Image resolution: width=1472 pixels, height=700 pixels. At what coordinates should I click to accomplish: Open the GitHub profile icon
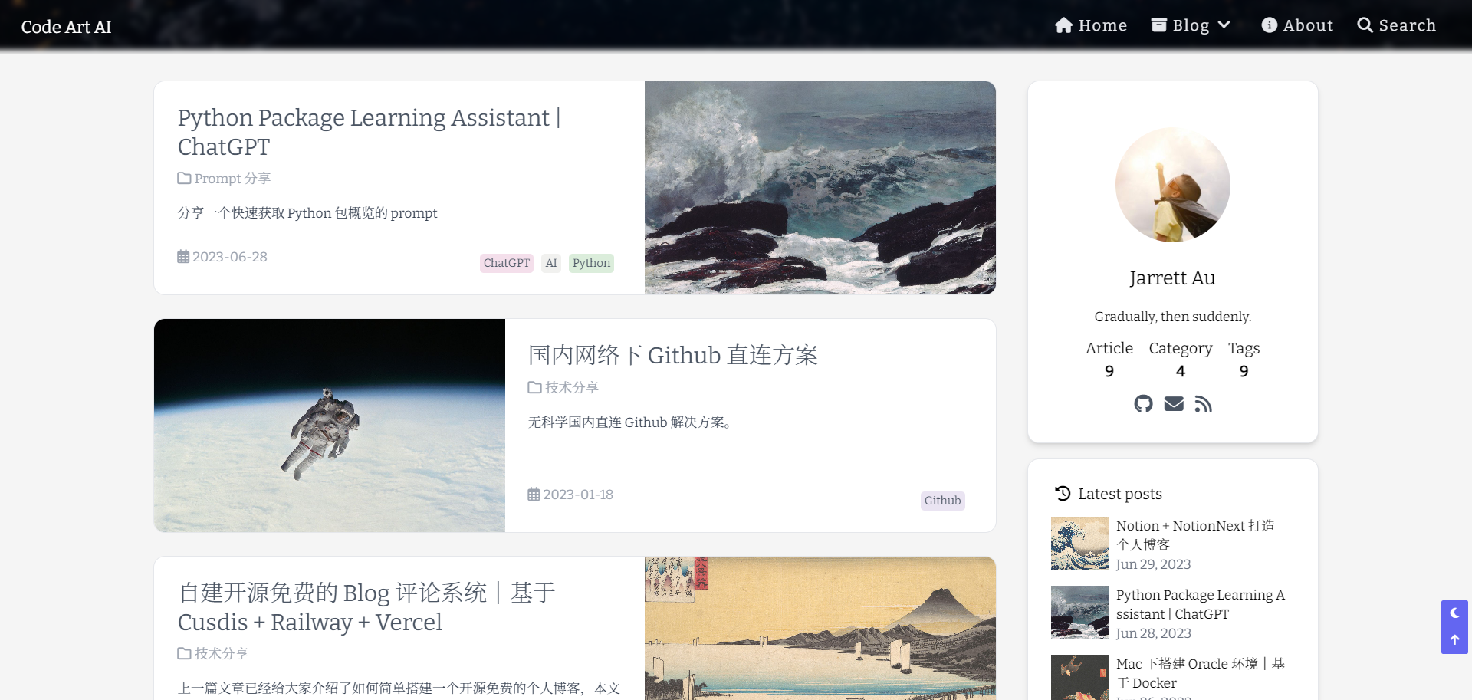point(1143,404)
